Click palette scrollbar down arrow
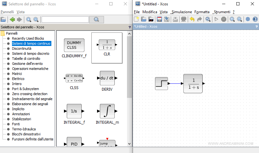 [129, 144]
